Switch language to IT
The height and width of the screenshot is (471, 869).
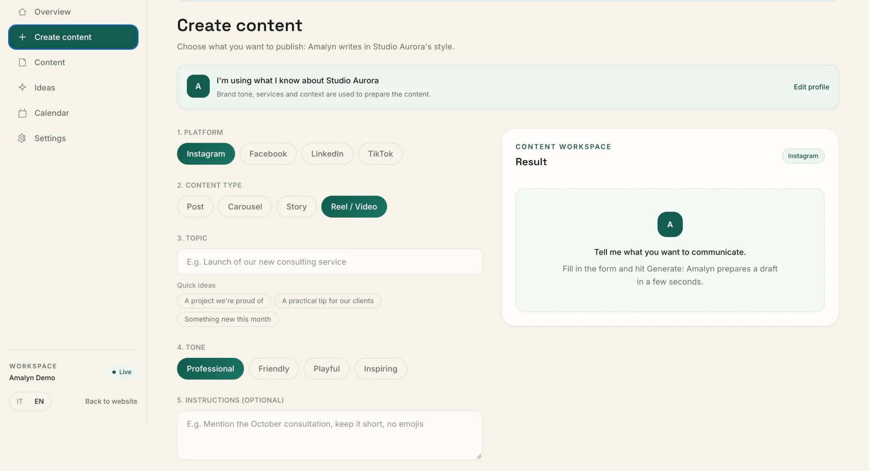tap(20, 401)
